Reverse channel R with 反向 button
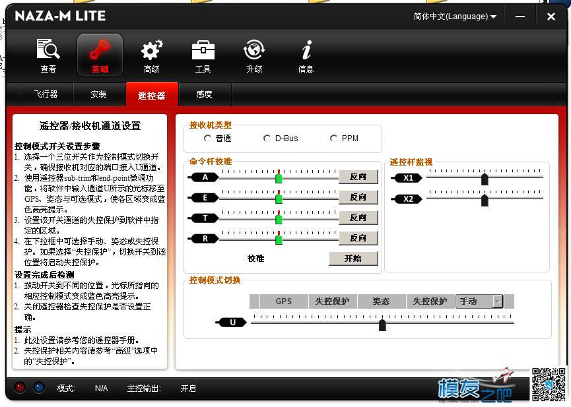The width and height of the screenshot is (571, 407). [x=358, y=237]
